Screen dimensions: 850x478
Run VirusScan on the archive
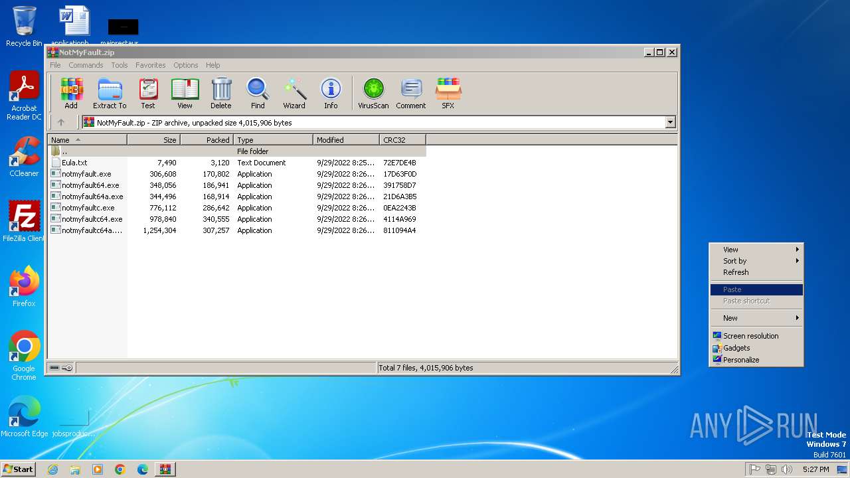373,93
